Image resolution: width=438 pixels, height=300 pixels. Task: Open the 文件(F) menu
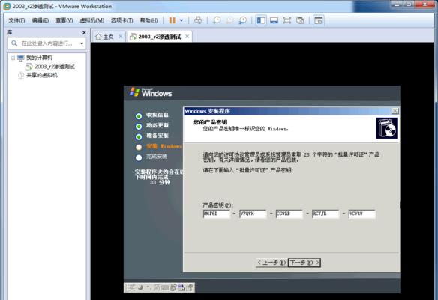(16, 20)
